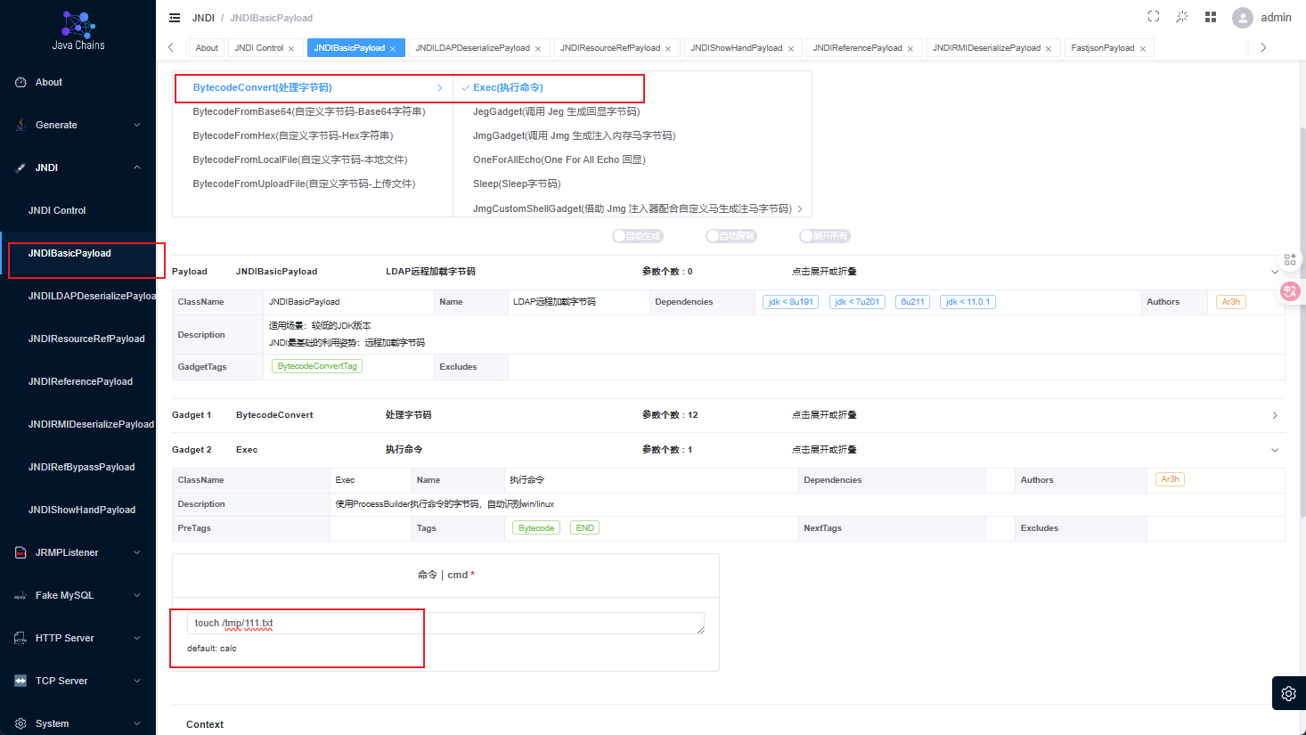Viewport: 1306px width, 735px height.
Task: Click the theme sparkle icon in header
Action: 1182,17
